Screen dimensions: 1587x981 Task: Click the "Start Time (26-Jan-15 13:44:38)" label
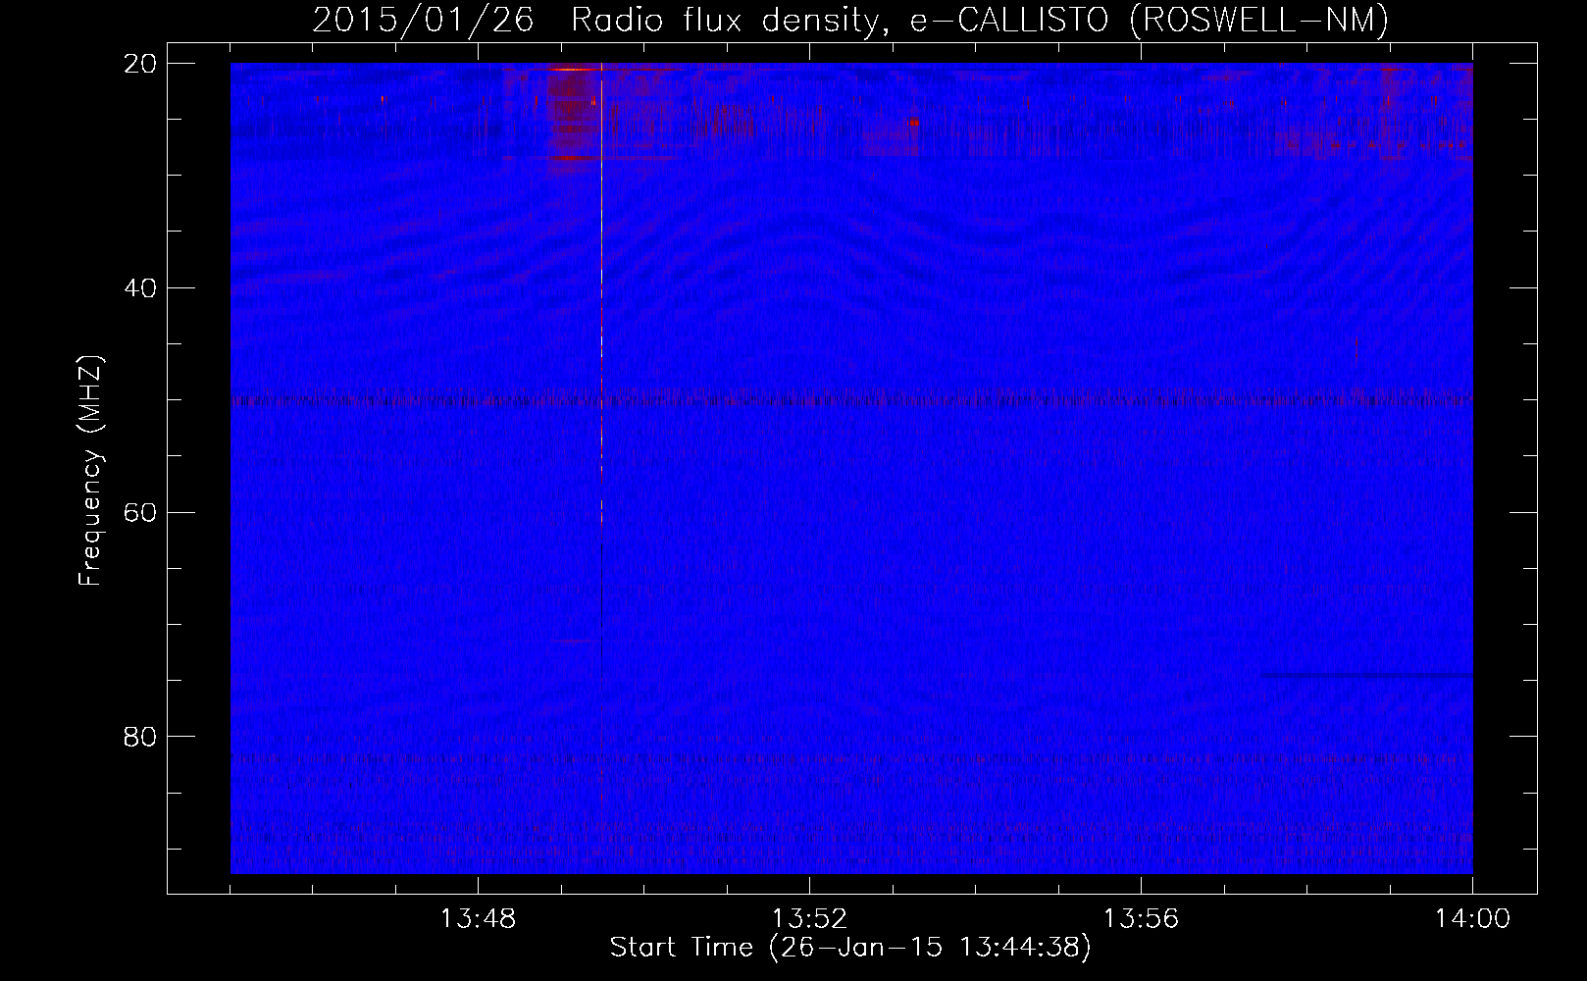click(850, 948)
